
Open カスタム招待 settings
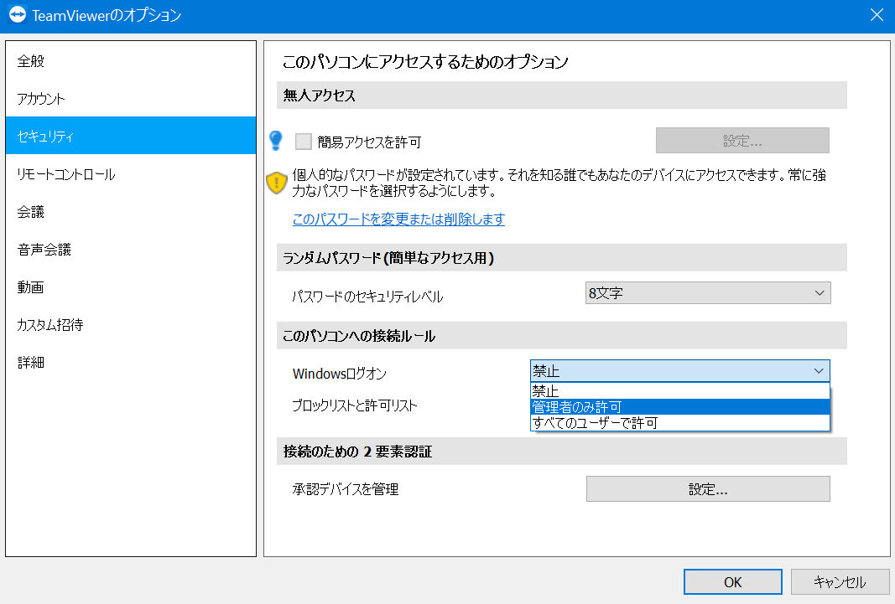pos(131,324)
